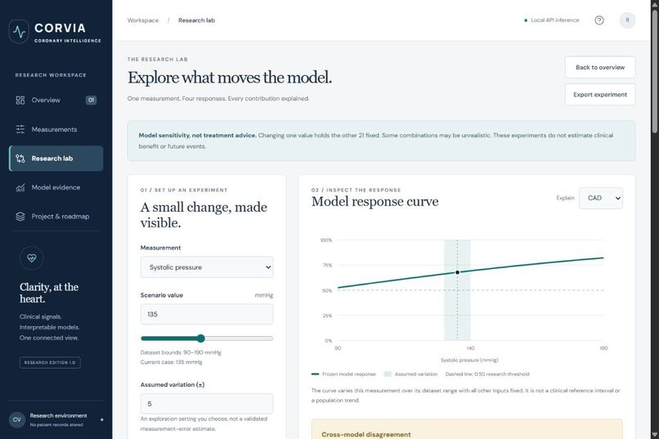The image size is (659, 439).
Task: Open the Measurement dropdown showing Systolic pressure
Action: pos(207,267)
